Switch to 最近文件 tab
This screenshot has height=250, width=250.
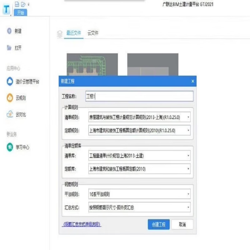(74, 33)
